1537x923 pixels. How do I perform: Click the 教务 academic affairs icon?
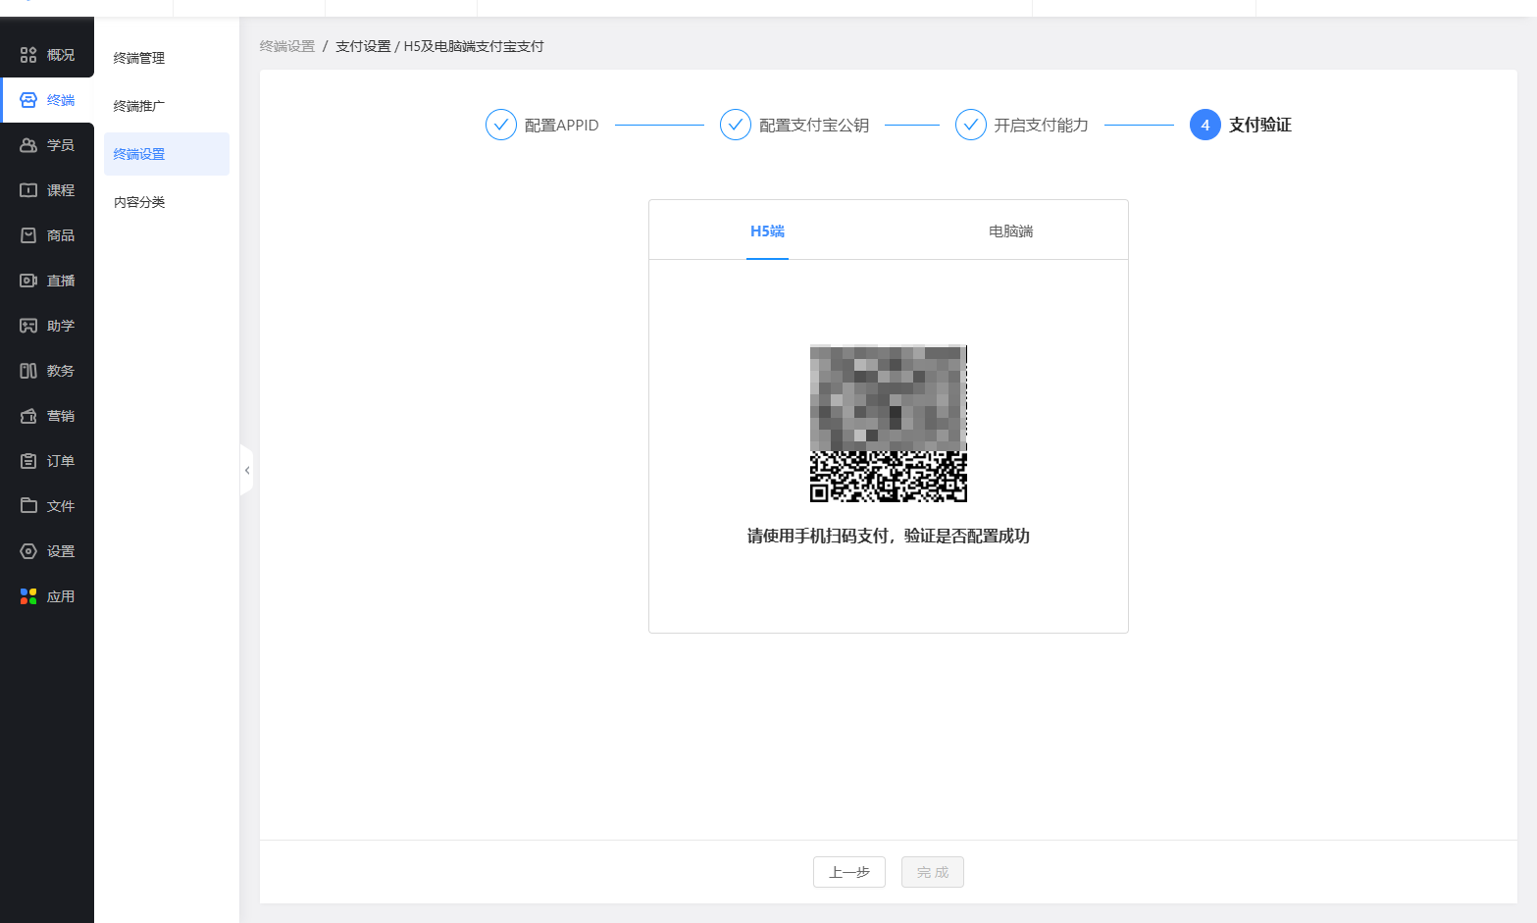pyautogui.click(x=28, y=371)
